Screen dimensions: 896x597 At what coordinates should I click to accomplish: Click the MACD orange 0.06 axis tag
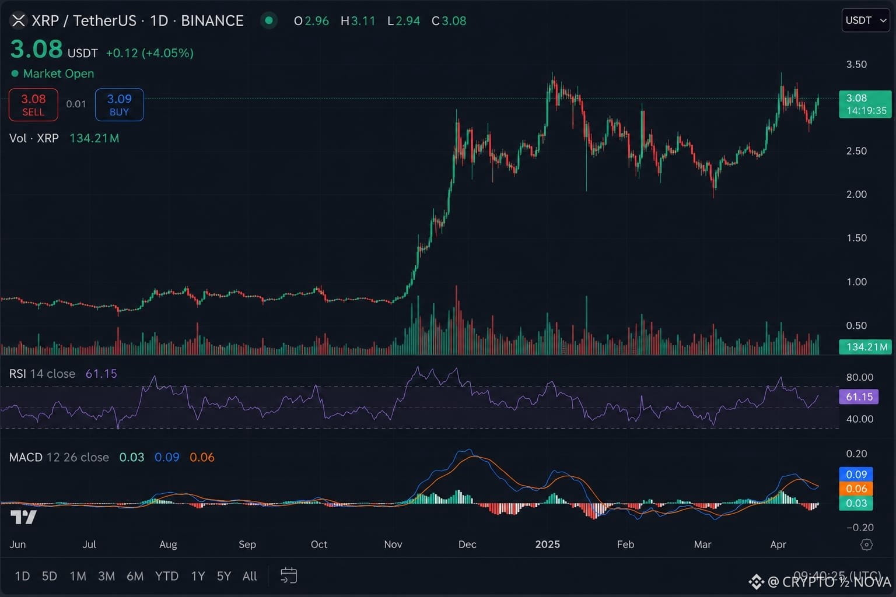856,489
